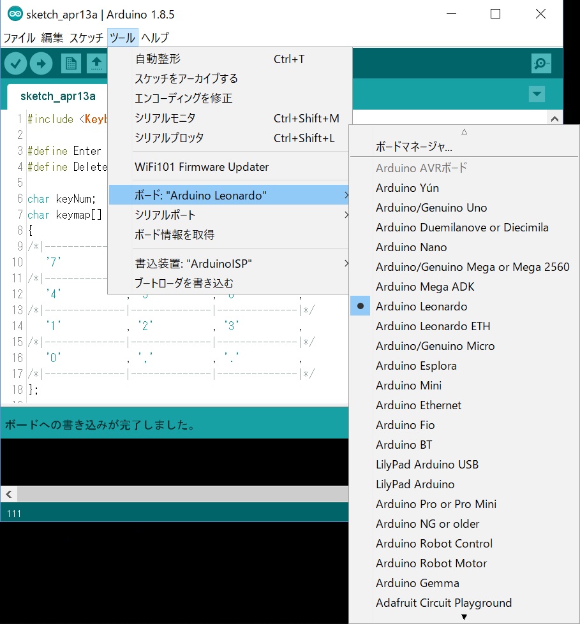This screenshot has height=624, width=580.
Task: Click the Upload arrow toolbar icon
Action: (x=41, y=63)
